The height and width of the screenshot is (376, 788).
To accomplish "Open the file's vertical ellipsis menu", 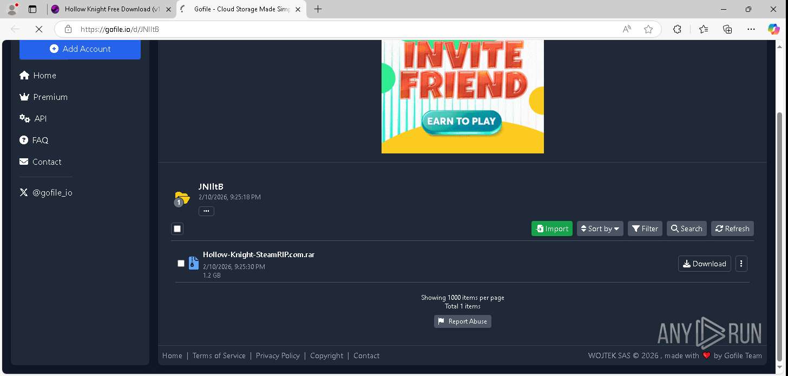I will 741,264.
